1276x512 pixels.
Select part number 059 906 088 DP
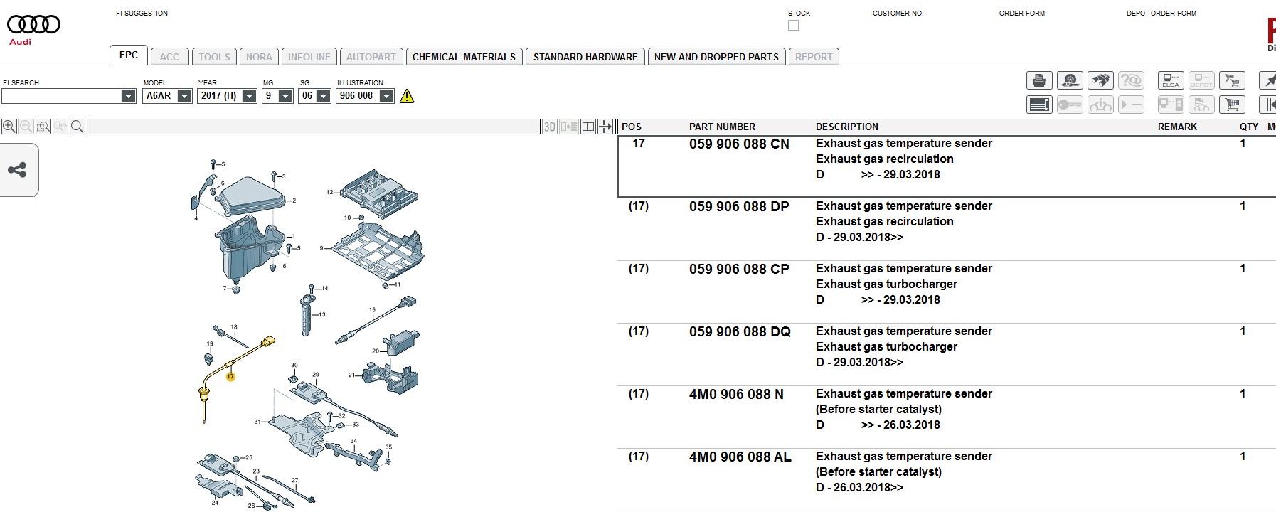739,206
